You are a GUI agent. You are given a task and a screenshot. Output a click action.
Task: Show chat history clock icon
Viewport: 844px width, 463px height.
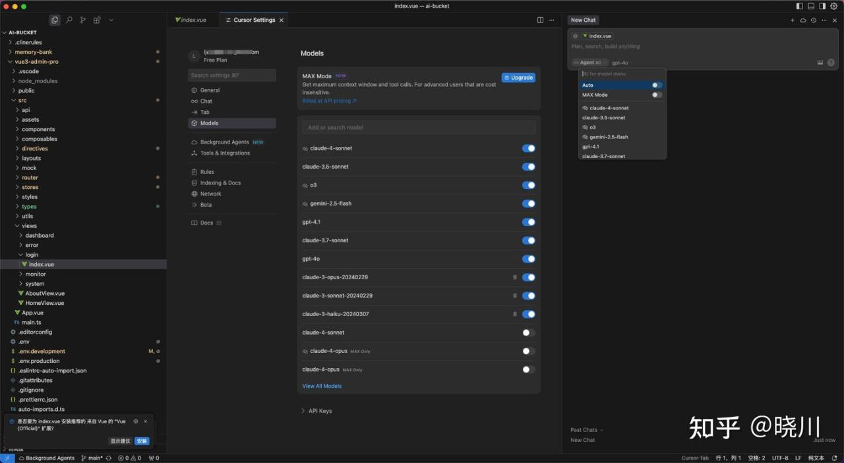click(814, 20)
